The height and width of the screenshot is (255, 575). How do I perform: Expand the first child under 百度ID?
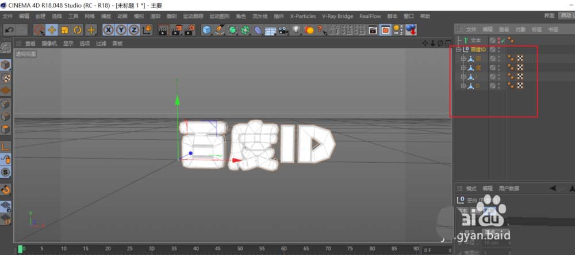[463, 58]
